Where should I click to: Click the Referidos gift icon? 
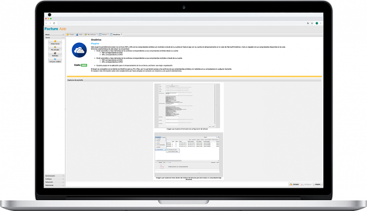pyautogui.click(x=55, y=53)
